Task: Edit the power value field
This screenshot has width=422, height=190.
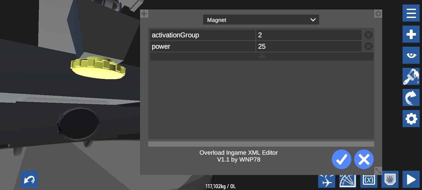Action: [309, 46]
